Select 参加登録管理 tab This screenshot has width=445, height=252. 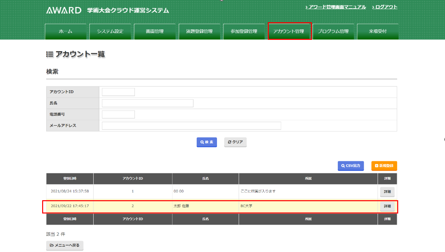[x=244, y=32]
